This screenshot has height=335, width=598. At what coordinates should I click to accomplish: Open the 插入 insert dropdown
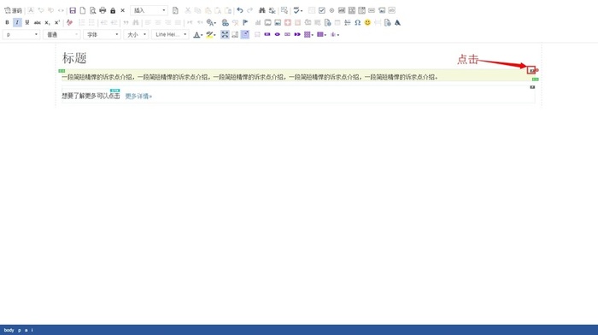click(x=149, y=10)
